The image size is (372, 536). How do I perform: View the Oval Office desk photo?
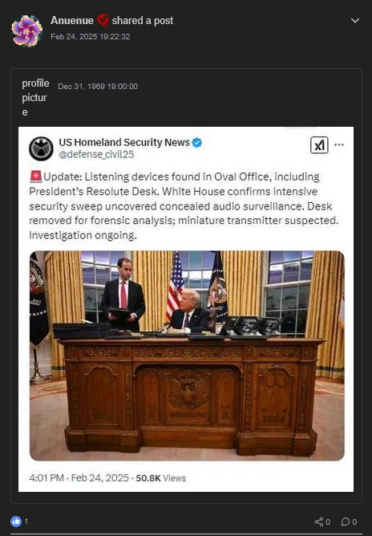pos(187,355)
